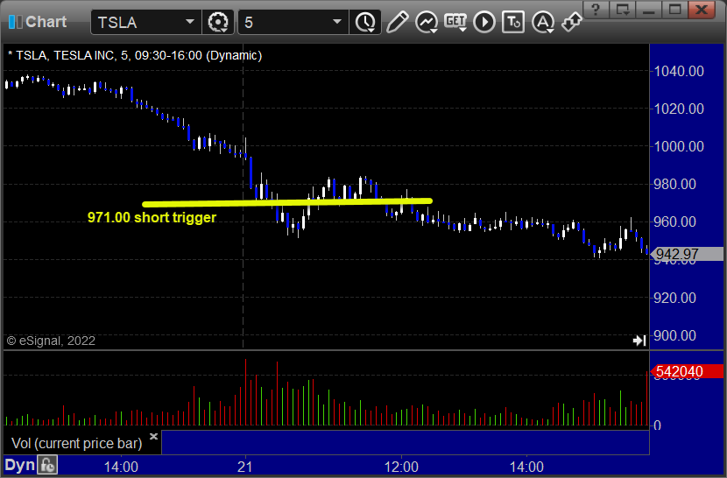The width and height of the screenshot is (727, 478).
Task: Jump to latest bar arrow icon
Action: tap(639, 341)
